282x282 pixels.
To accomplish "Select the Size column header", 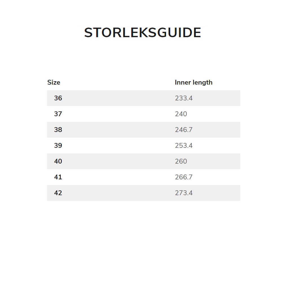I will click(x=54, y=82).
